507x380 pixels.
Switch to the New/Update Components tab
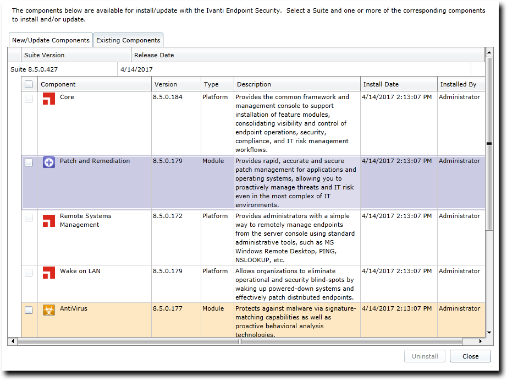[x=50, y=40]
